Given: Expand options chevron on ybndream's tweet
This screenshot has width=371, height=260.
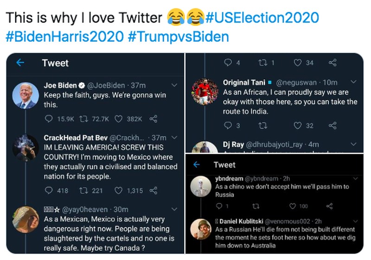Looking at the screenshot, I should [355, 178].
